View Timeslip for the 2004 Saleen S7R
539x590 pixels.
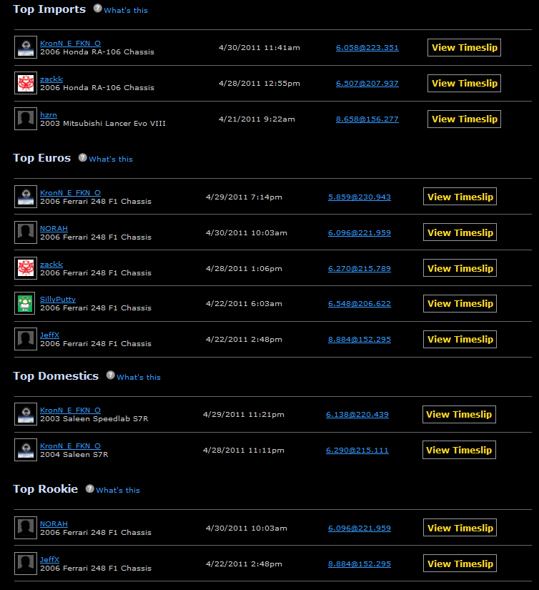[x=458, y=450]
